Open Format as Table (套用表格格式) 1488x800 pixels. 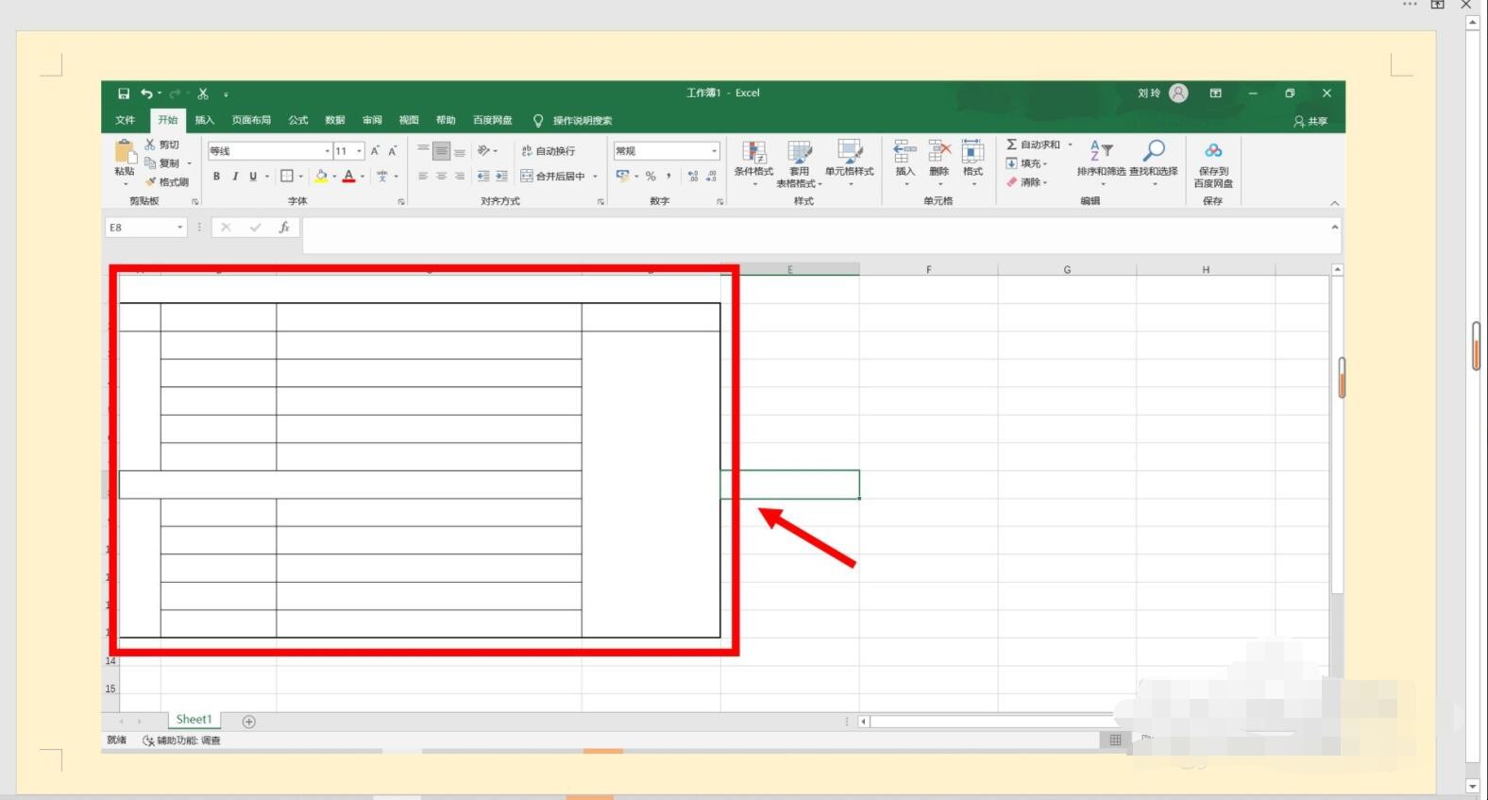(800, 163)
